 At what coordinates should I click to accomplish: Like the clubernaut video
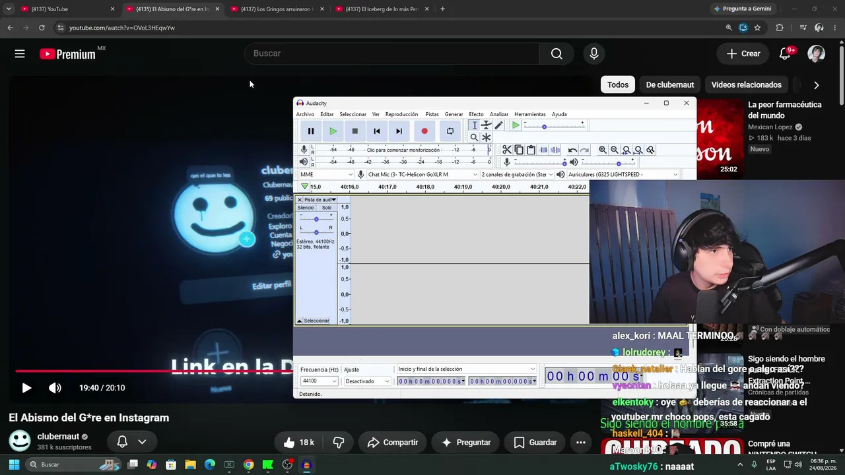[298, 442]
